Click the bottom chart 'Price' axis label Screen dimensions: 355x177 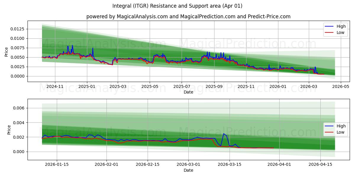tap(9, 130)
